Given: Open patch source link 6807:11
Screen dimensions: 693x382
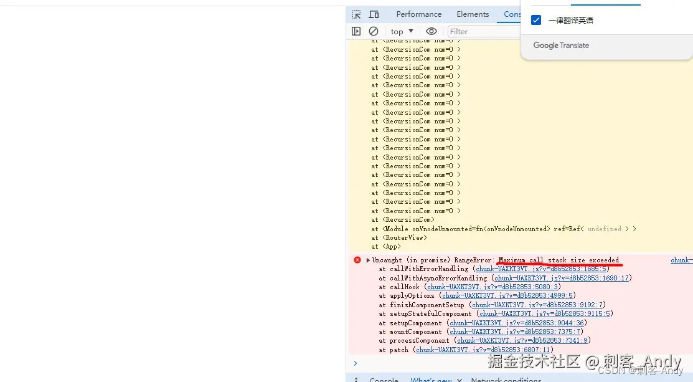Looking at the screenshot, I should pos(483,350).
